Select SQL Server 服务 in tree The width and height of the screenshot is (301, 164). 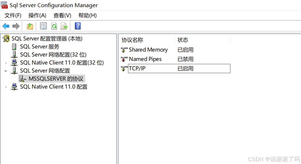pyautogui.click(x=40, y=47)
